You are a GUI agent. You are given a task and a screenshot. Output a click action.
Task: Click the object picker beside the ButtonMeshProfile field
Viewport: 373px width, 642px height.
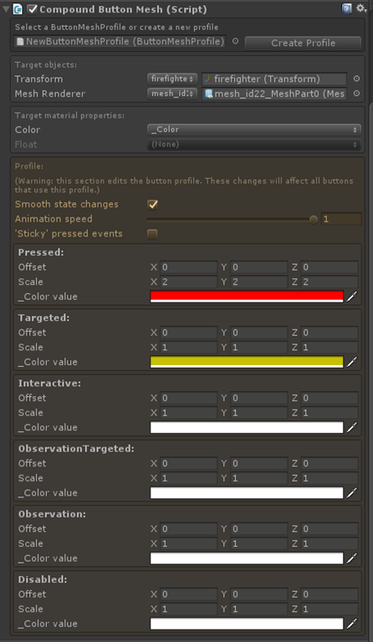pos(236,41)
